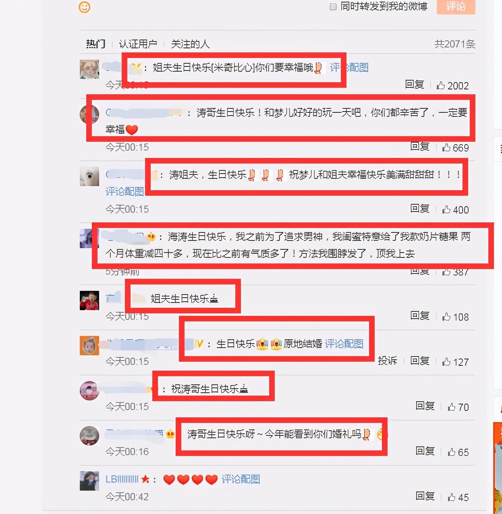
Task: Open 关注的人 comments tab
Action: point(190,44)
